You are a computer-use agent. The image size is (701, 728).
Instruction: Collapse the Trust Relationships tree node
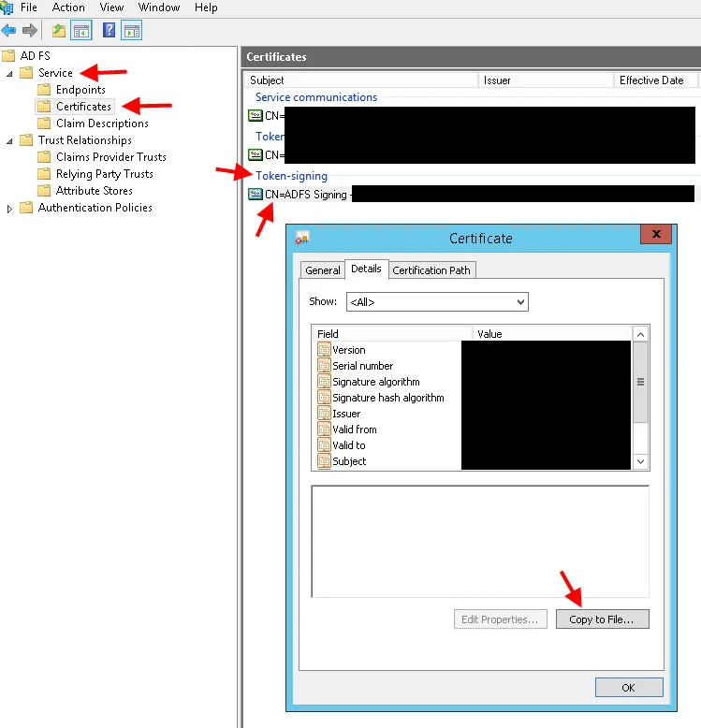(9, 140)
